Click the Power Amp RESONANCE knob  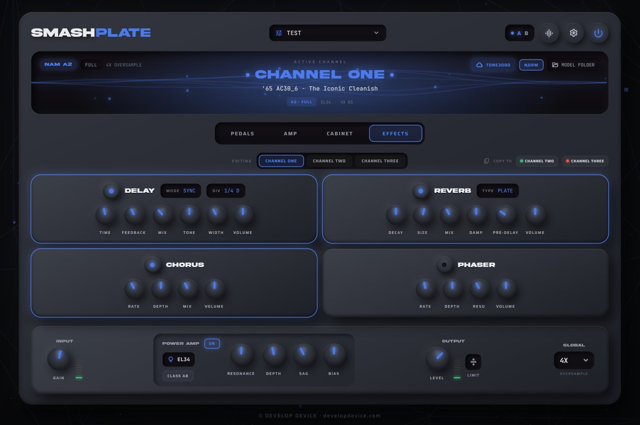tap(241, 355)
